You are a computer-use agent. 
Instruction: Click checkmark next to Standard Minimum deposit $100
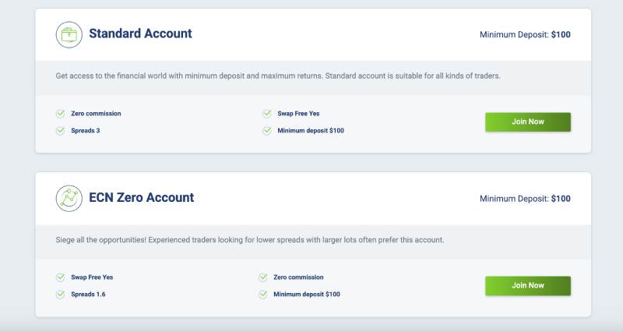267,130
